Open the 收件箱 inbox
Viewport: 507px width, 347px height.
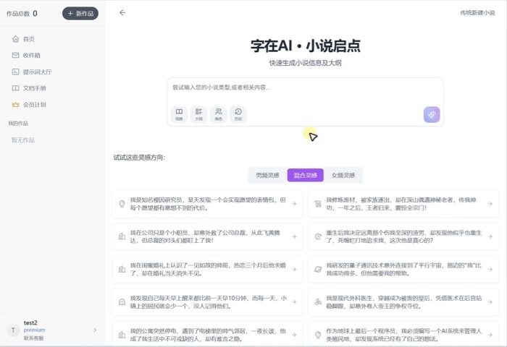pyautogui.click(x=26, y=55)
